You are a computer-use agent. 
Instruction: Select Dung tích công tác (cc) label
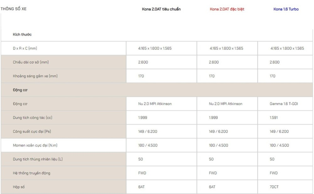click(32, 117)
